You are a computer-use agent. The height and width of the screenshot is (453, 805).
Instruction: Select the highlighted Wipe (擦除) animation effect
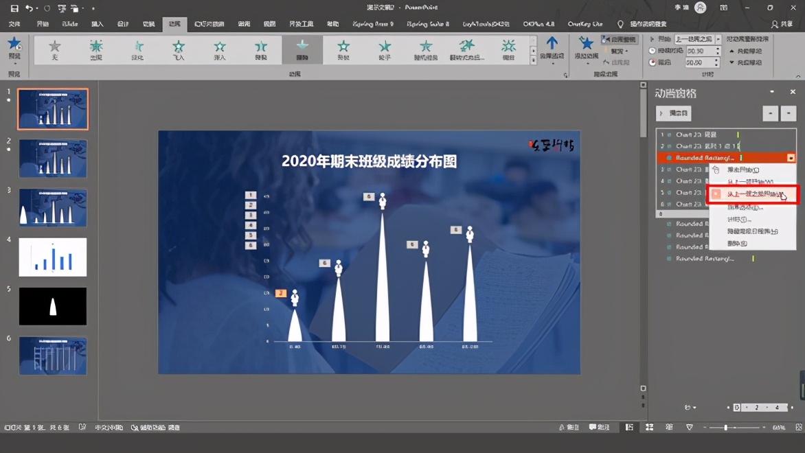tap(302, 50)
